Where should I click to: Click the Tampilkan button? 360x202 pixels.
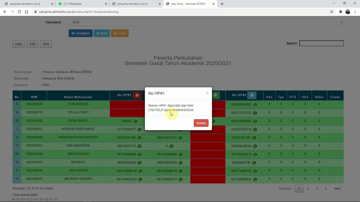click(x=80, y=33)
